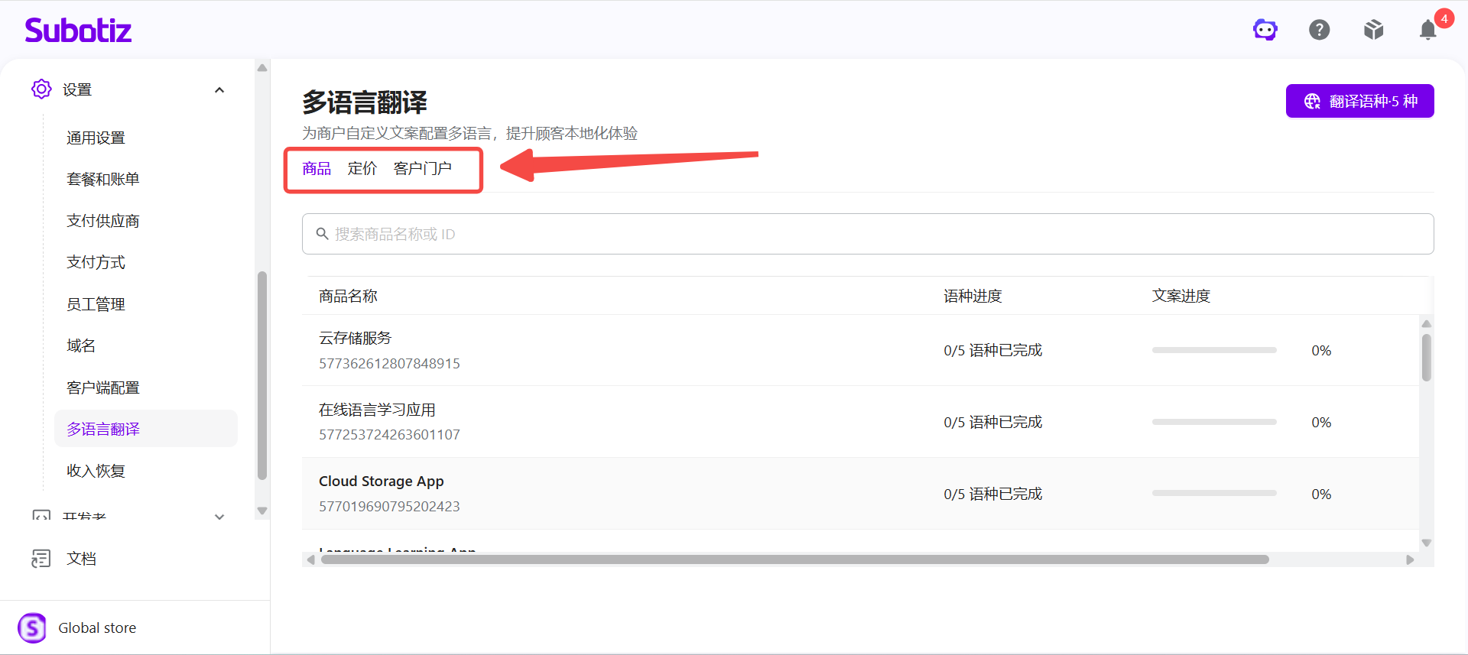Switch to the 定价 tab
This screenshot has width=1468, height=655.
[362, 168]
